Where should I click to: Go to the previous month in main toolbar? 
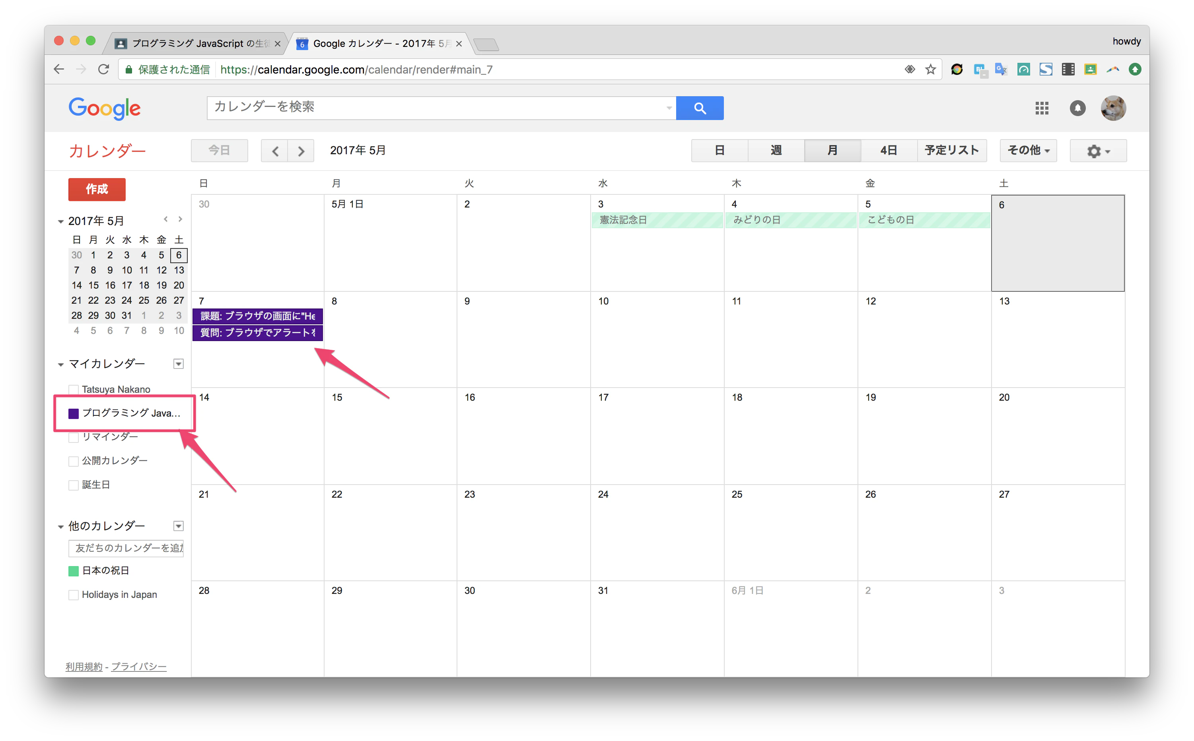click(x=274, y=150)
